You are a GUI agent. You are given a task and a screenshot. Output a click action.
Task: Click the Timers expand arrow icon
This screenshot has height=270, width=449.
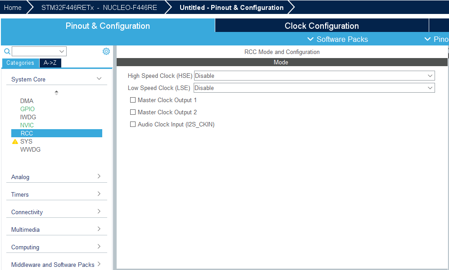click(x=99, y=194)
